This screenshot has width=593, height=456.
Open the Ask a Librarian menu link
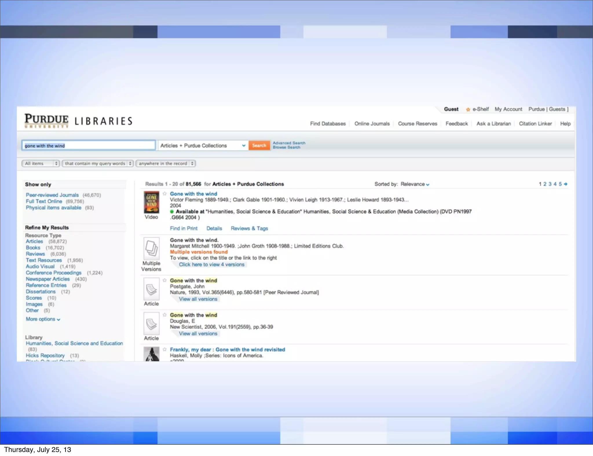pyautogui.click(x=493, y=124)
